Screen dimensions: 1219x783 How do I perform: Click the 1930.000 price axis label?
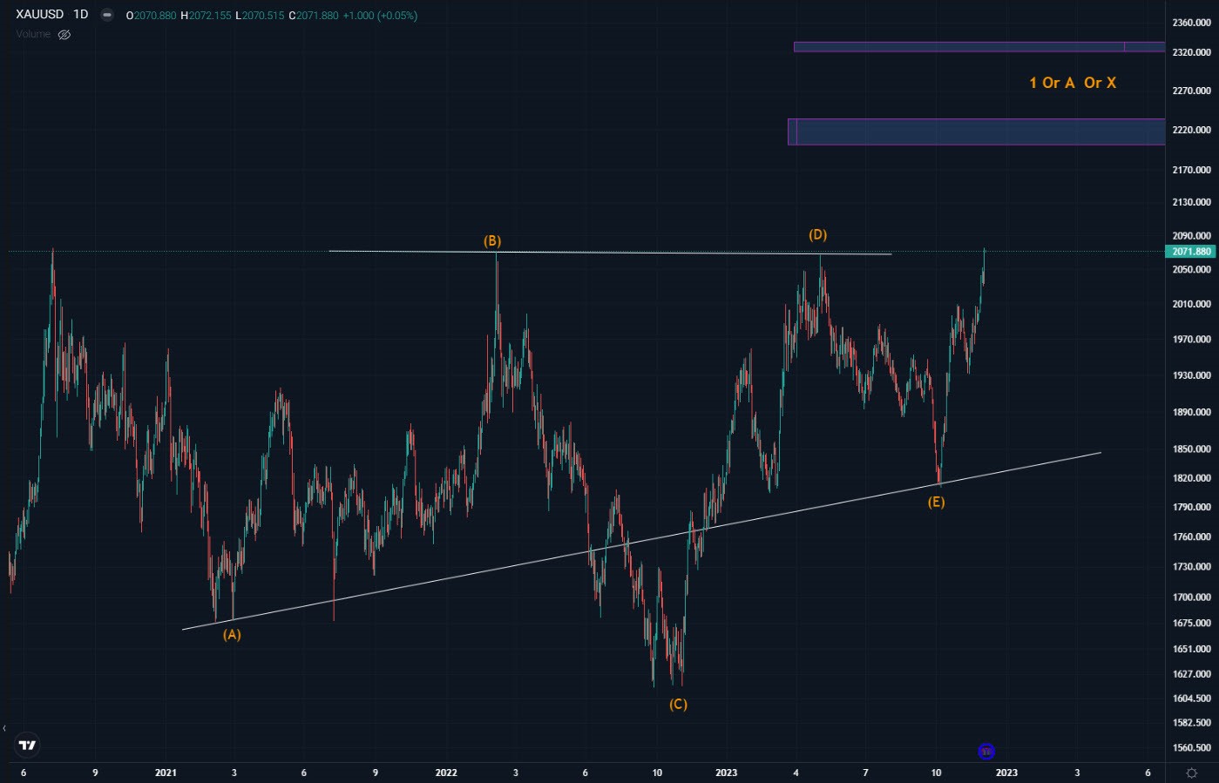[1191, 375]
